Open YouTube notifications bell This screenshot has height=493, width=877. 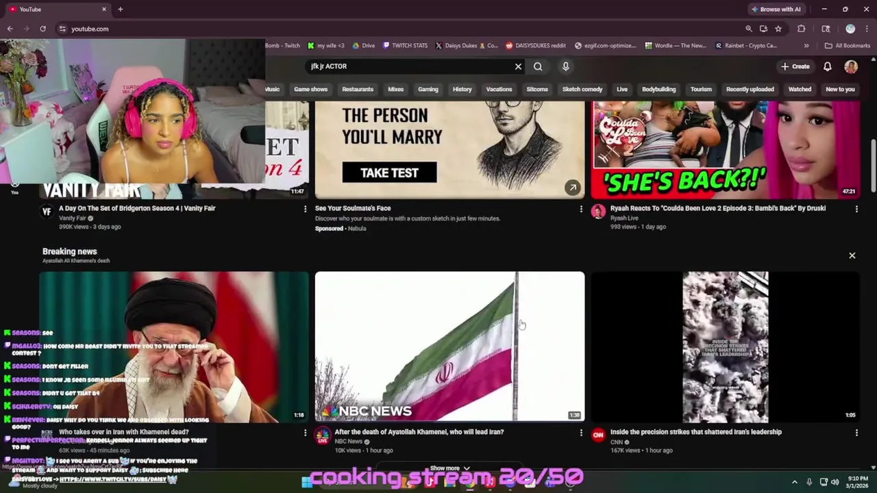click(828, 66)
